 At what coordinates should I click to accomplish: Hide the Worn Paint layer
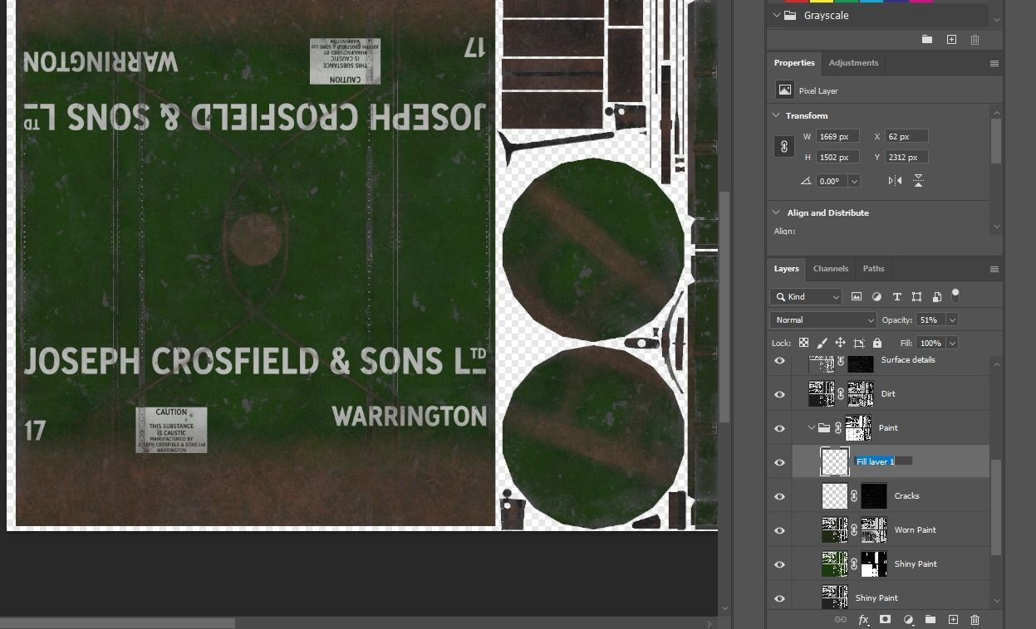point(779,530)
